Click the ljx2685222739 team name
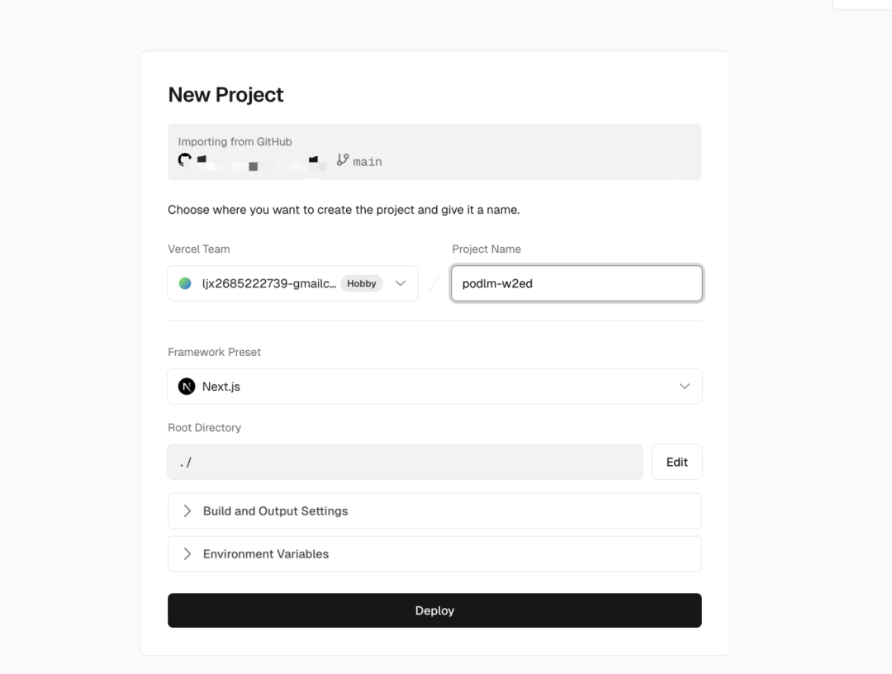The height and width of the screenshot is (674, 892). (x=268, y=283)
